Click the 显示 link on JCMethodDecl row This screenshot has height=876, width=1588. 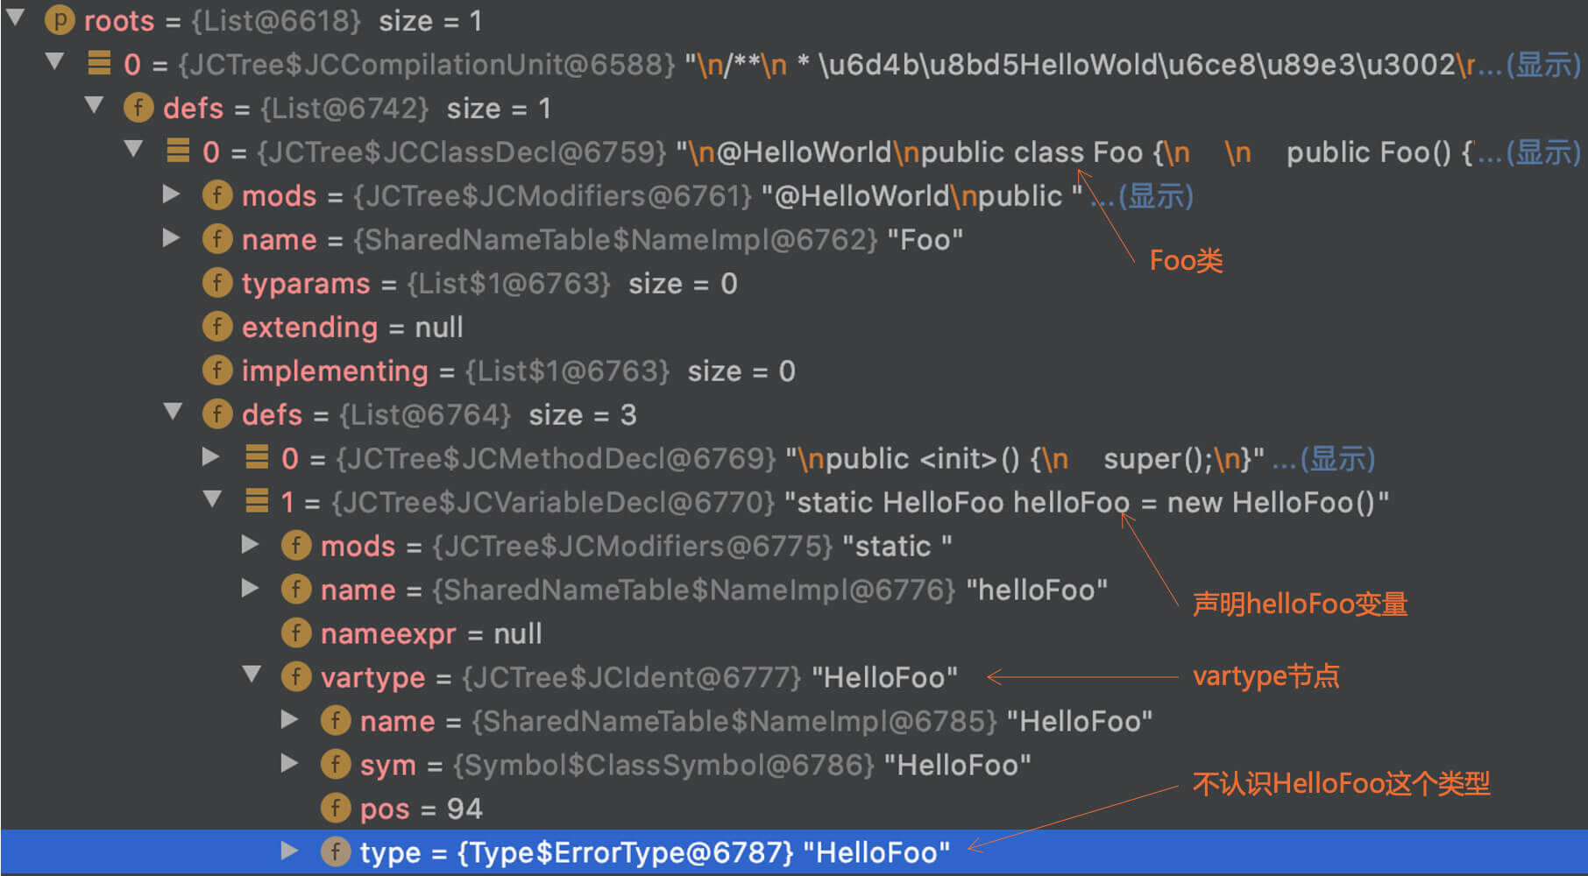point(1336,458)
